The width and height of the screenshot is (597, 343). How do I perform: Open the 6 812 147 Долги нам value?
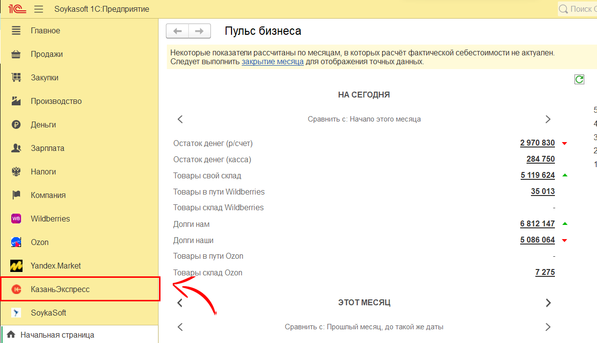537,224
